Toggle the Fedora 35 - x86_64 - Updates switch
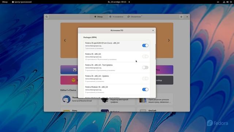The height and width of the screenshot is (132, 234). click(x=145, y=78)
